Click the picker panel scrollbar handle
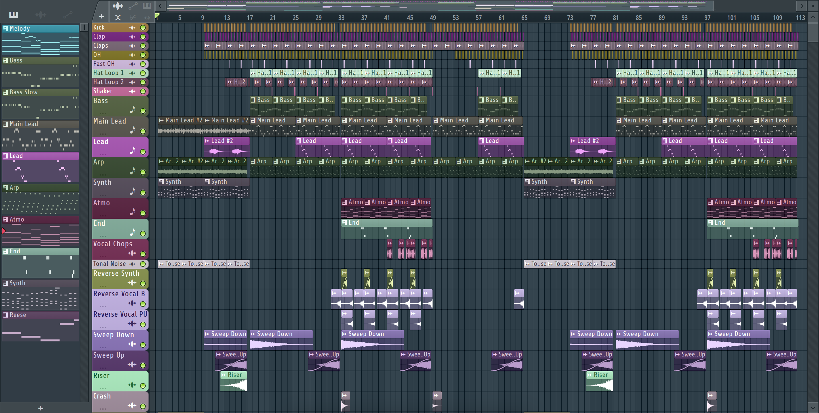819x413 pixels. coord(84,28)
